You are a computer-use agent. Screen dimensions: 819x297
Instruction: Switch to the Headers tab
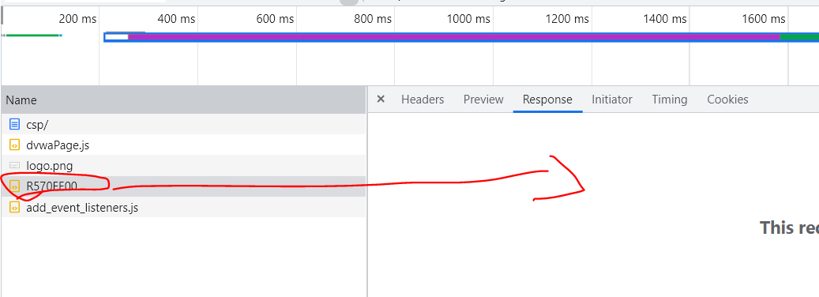[x=423, y=100]
